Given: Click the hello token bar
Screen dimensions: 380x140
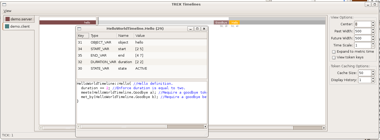Looking at the screenshot, I should (68, 22).
